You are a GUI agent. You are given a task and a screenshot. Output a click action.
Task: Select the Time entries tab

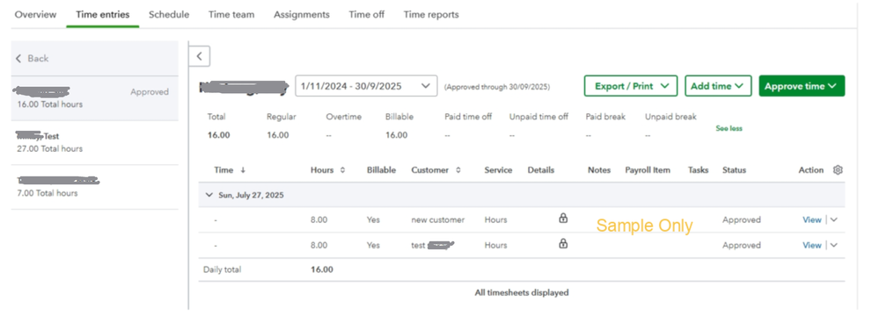point(103,15)
